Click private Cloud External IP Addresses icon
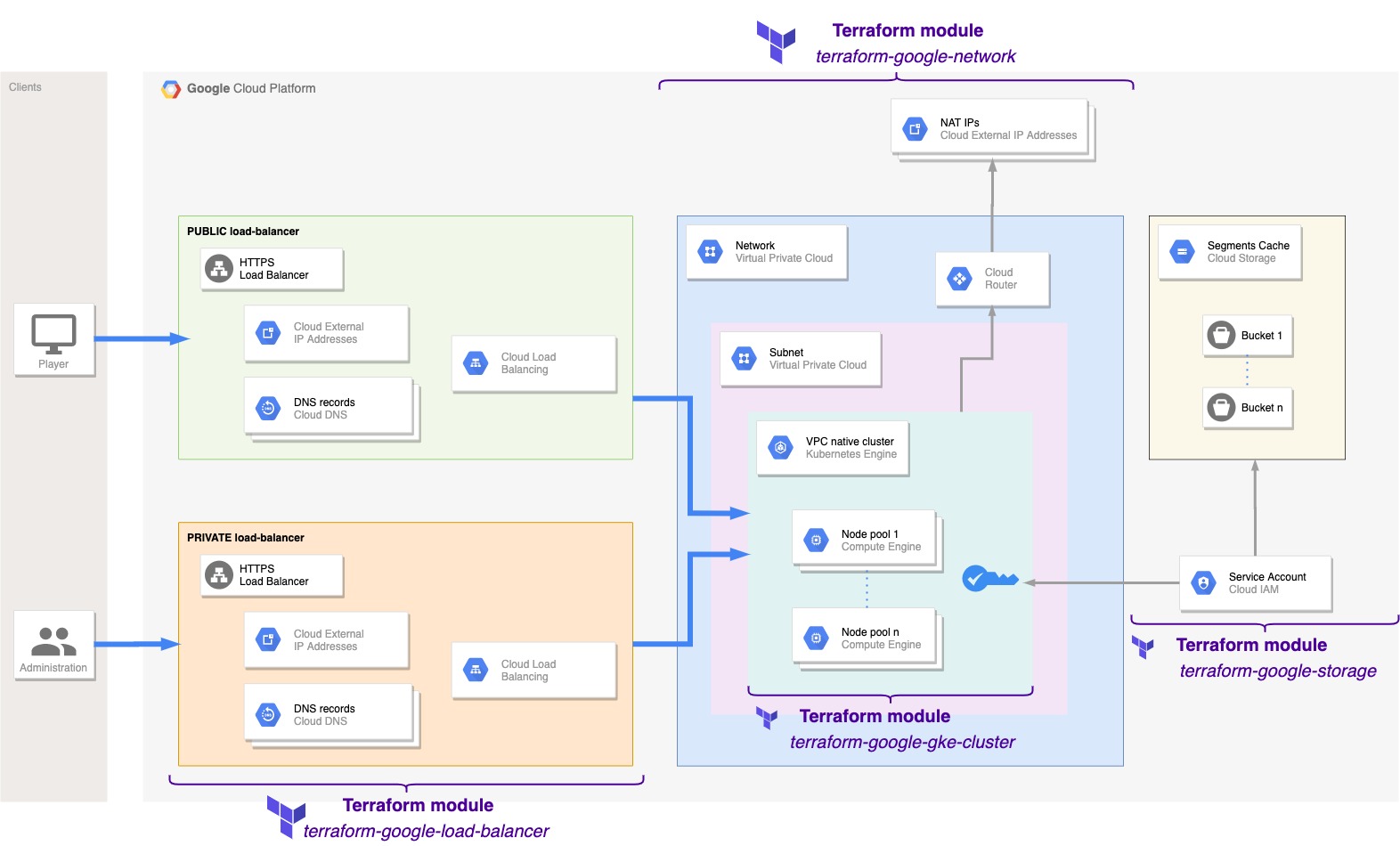 tap(268, 639)
